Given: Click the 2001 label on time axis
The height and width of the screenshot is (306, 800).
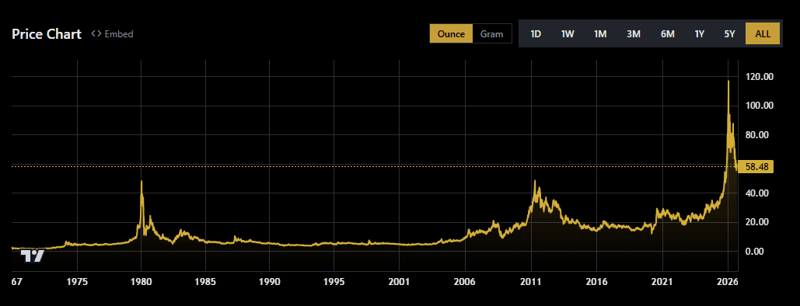Looking at the screenshot, I should (399, 281).
